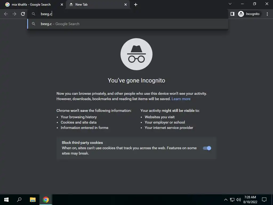Image resolution: width=273 pixels, height=205 pixels.
Task: Click the magnifier icon in the suggestion row
Action: click(34, 24)
